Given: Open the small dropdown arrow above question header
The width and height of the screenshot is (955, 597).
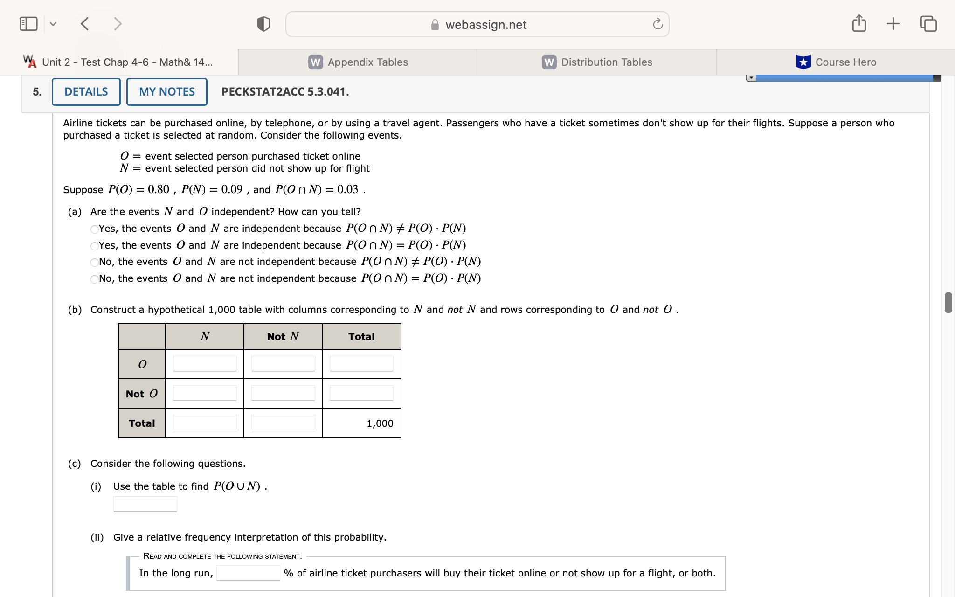Looking at the screenshot, I should click(751, 78).
